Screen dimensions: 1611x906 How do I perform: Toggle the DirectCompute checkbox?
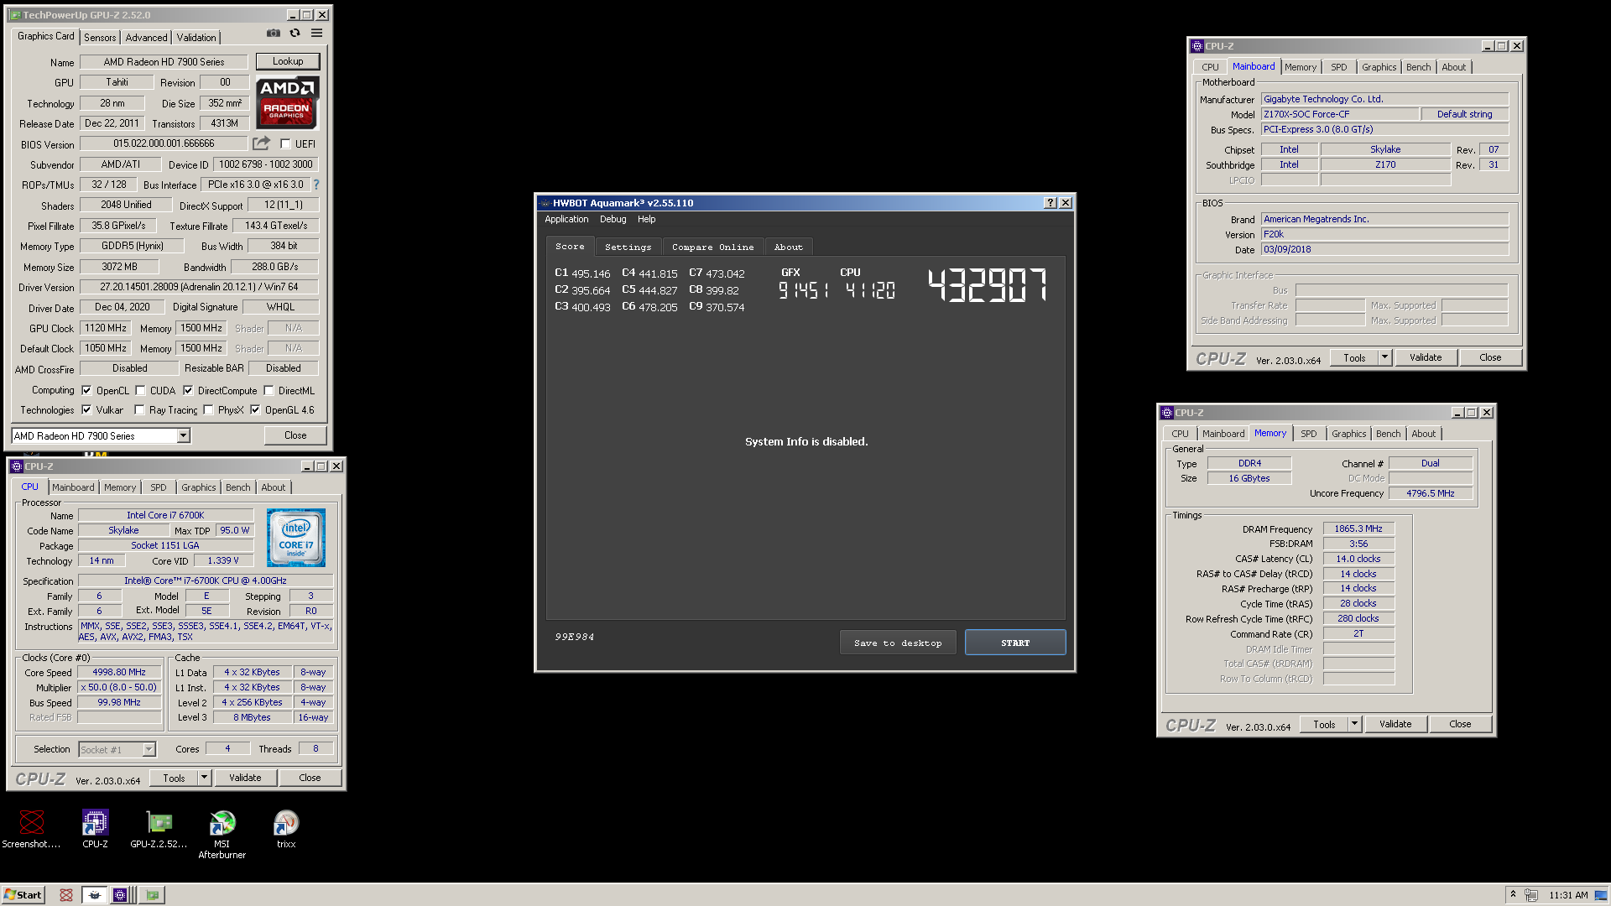pyautogui.click(x=188, y=390)
